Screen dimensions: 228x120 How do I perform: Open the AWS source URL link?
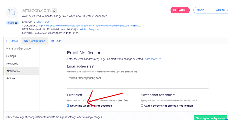tap(90, 26)
